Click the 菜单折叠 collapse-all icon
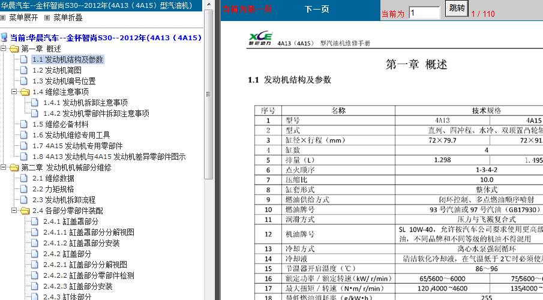 click(47, 17)
